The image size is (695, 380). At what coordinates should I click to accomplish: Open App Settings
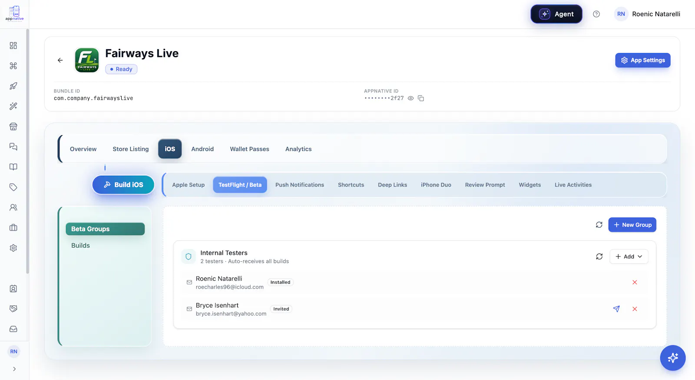pyautogui.click(x=643, y=60)
